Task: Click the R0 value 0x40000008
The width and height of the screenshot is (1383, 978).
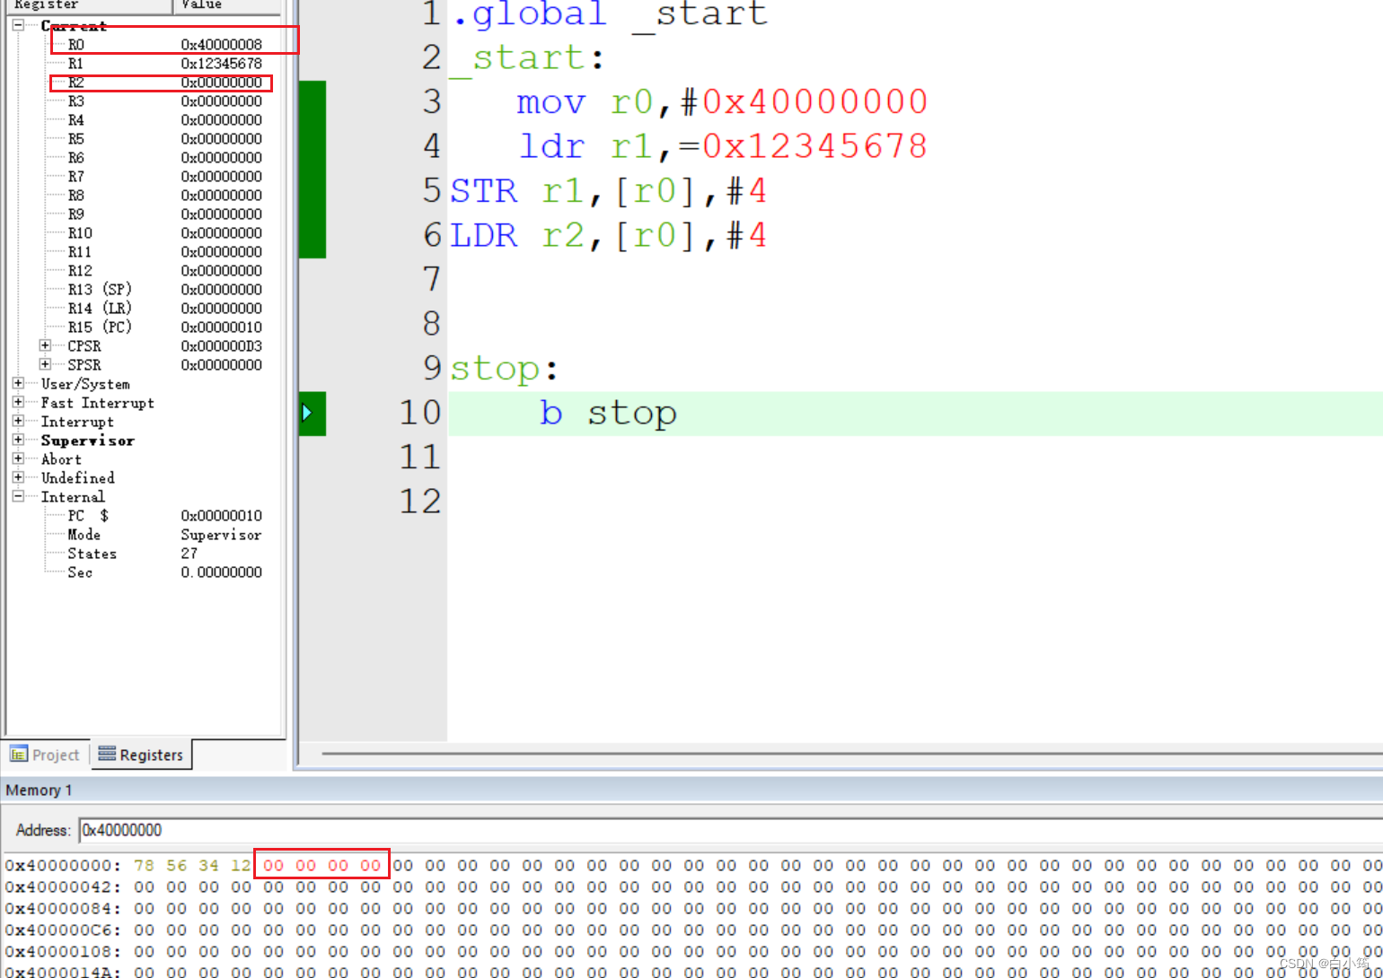Action: [222, 44]
